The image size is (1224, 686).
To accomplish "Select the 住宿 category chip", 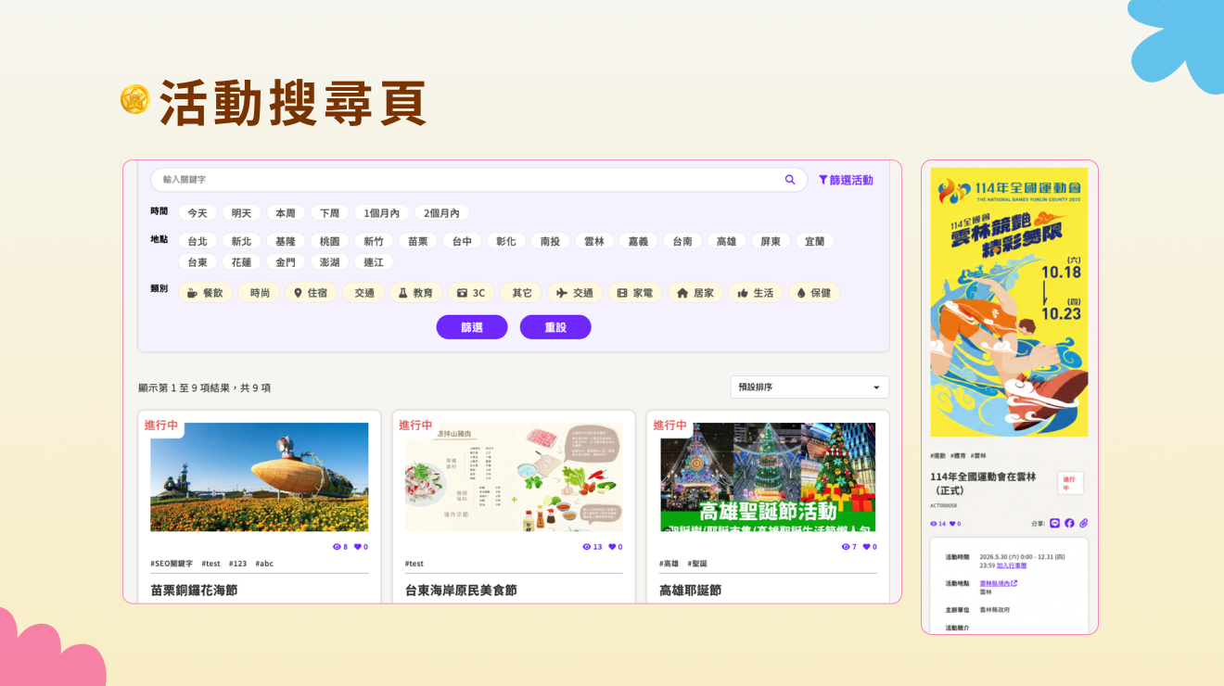I will 311,293.
